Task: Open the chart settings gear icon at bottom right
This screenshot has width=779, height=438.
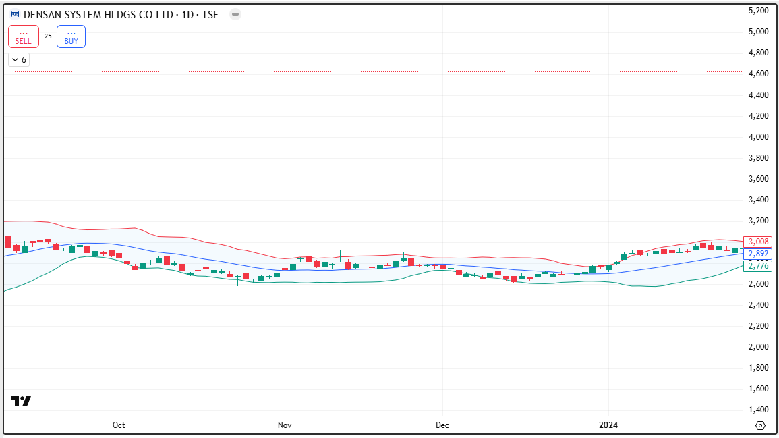Action: 760,426
